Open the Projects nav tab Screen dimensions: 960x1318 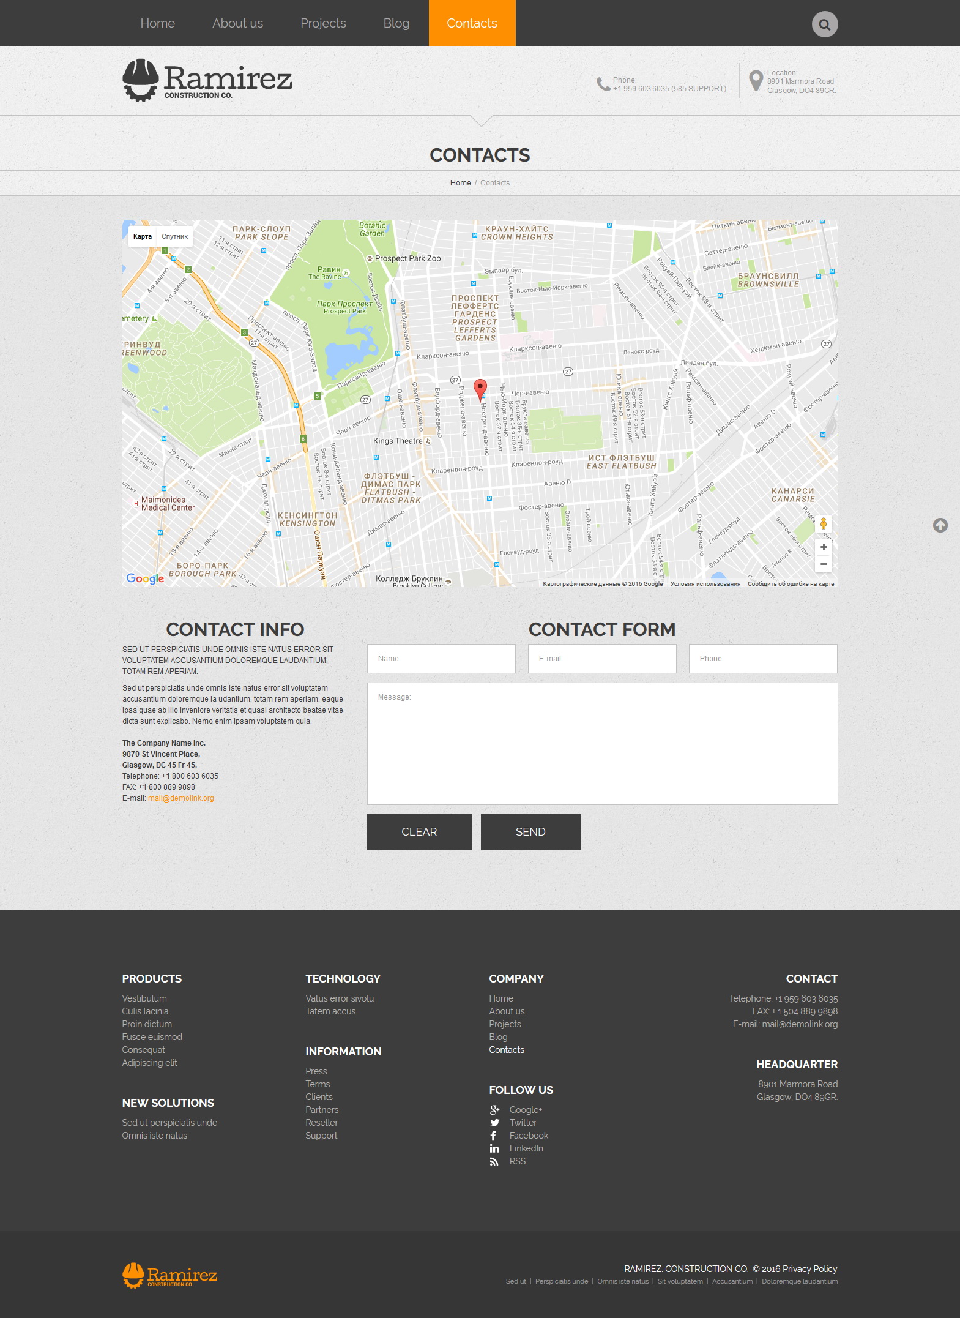pyautogui.click(x=323, y=23)
